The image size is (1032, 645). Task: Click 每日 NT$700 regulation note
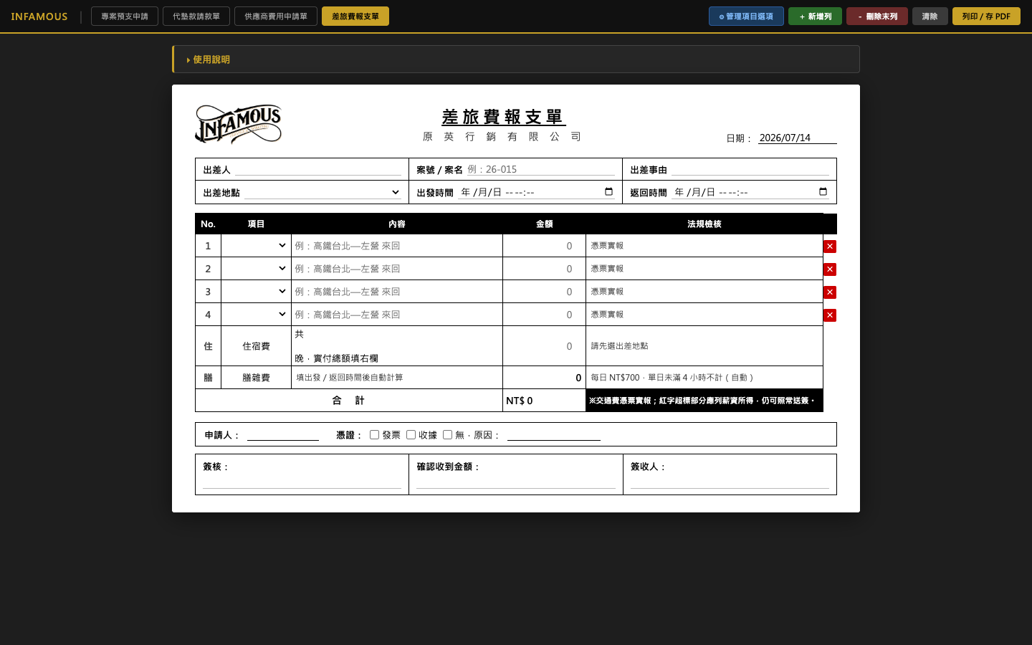pyautogui.click(x=672, y=378)
